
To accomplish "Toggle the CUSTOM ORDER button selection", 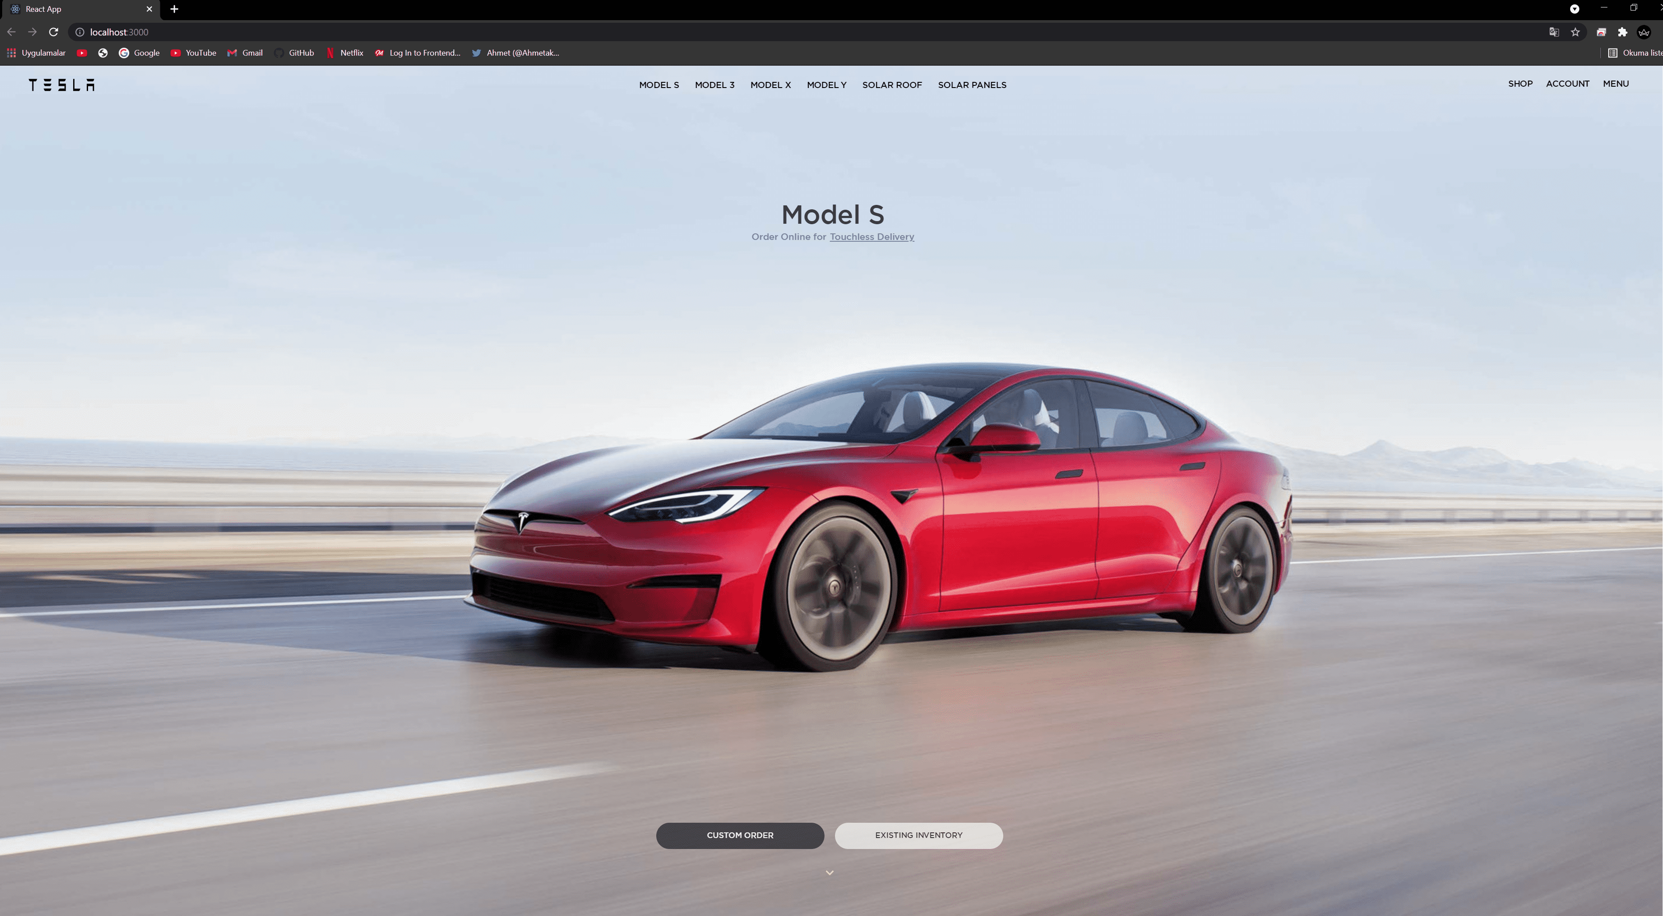I will click(740, 835).
